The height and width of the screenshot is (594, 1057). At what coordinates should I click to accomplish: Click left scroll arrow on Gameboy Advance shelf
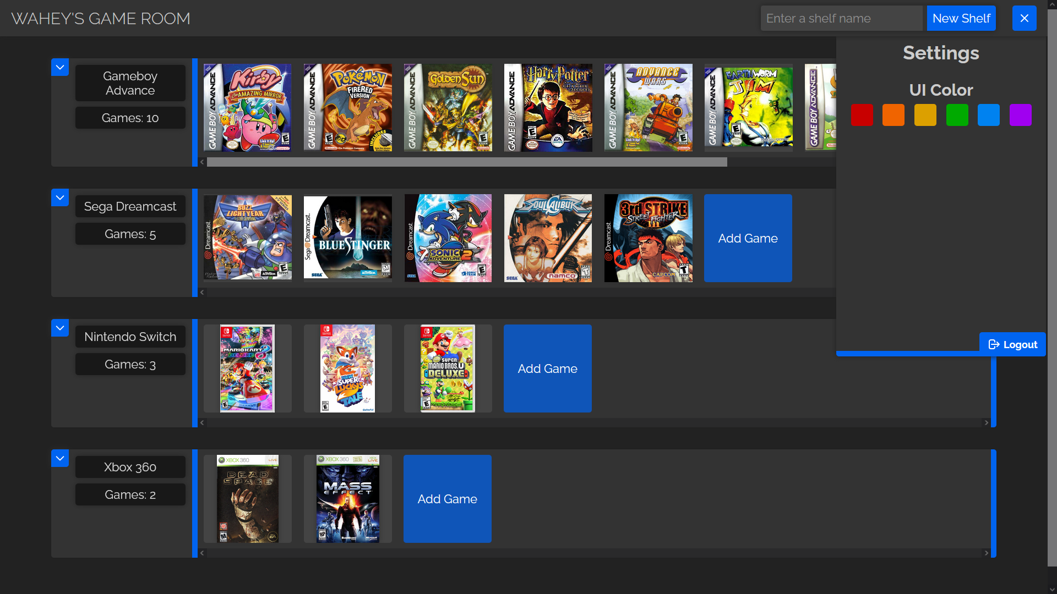tap(202, 162)
